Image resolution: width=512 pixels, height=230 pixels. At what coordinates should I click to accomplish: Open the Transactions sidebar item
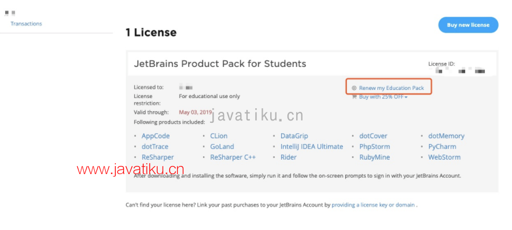pos(26,24)
